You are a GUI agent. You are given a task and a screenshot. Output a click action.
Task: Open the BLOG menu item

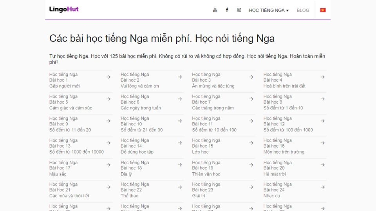(303, 10)
